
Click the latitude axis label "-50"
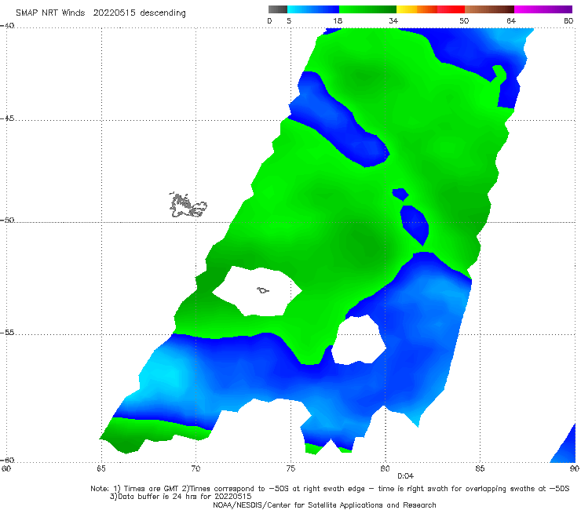tap(7, 220)
